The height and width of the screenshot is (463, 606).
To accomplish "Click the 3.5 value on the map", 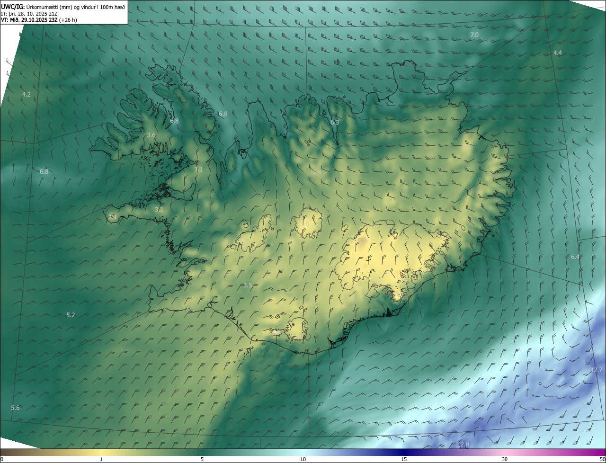I will pyautogui.click(x=248, y=285).
